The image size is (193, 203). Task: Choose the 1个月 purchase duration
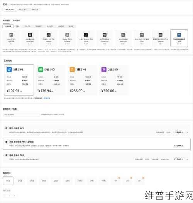(x=8, y=181)
